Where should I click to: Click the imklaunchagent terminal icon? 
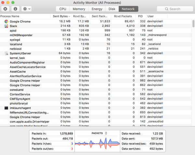tap(6, 108)
